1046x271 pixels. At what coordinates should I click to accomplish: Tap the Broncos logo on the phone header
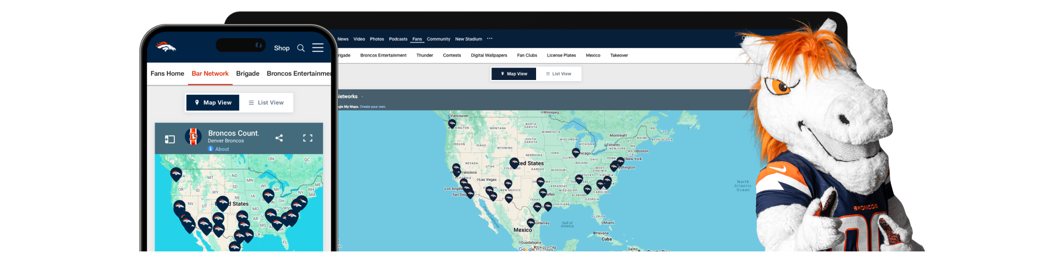coord(166,47)
